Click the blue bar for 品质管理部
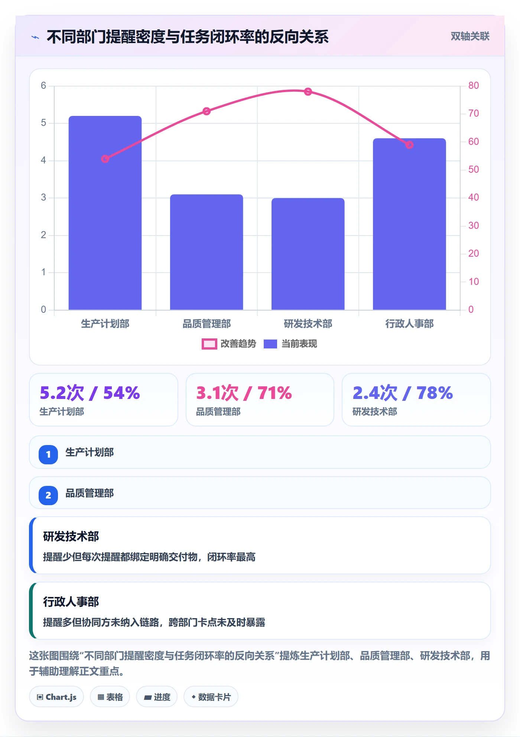The image size is (520, 737). (x=207, y=252)
